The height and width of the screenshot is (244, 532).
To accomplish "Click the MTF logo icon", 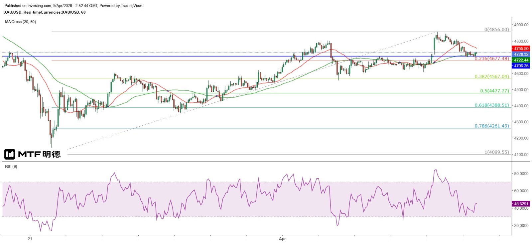I will point(10,154).
